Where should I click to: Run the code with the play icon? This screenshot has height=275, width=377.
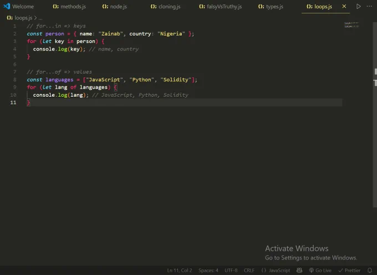[x=359, y=7]
